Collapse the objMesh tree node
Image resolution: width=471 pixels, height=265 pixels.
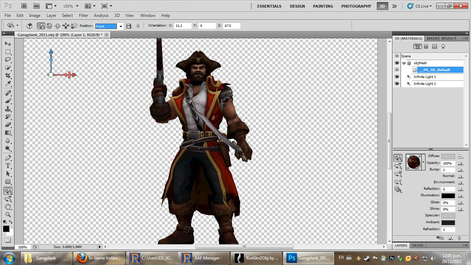click(x=404, y=63)
